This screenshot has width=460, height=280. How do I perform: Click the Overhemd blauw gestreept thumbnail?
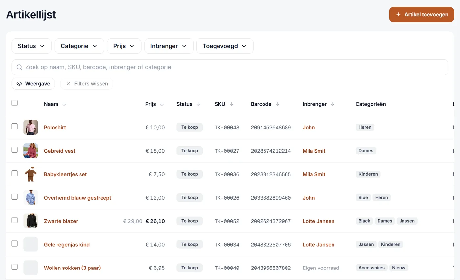coord(31,198)
